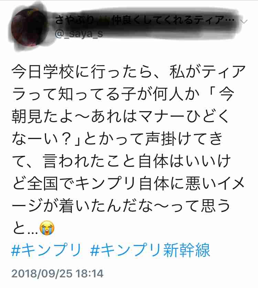Image resolution: width=258 pixels, height=288 pixels.
Task: Click the line beginning なーい？」とかって
Action: (118, 139)
